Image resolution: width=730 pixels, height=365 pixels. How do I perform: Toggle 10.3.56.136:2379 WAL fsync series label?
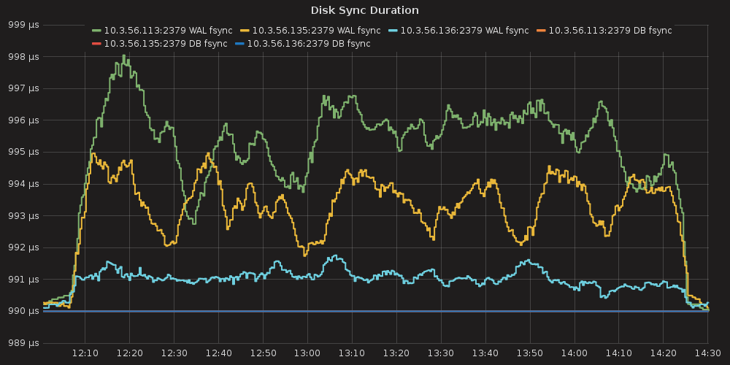pos(464,31)
